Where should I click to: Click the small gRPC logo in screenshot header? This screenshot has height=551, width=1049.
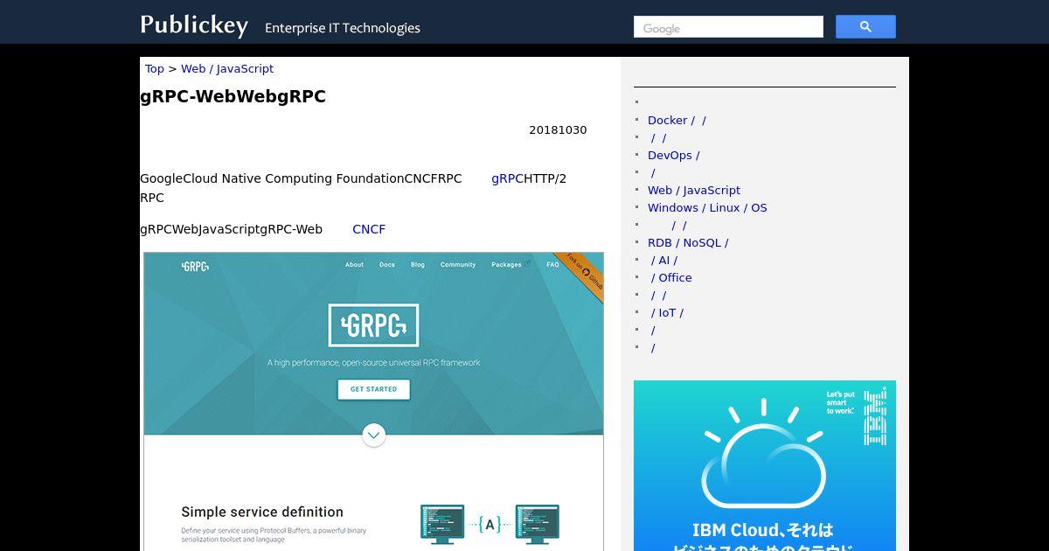(195, 266)
